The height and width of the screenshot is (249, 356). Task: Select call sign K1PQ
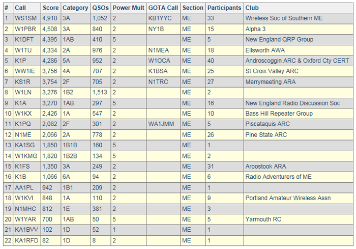coord(23,124)
